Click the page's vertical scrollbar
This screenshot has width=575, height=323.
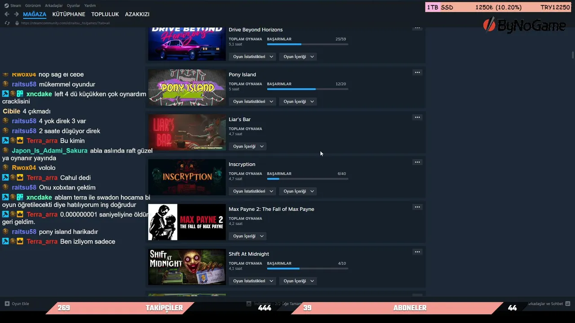click(x=573, y=55)
